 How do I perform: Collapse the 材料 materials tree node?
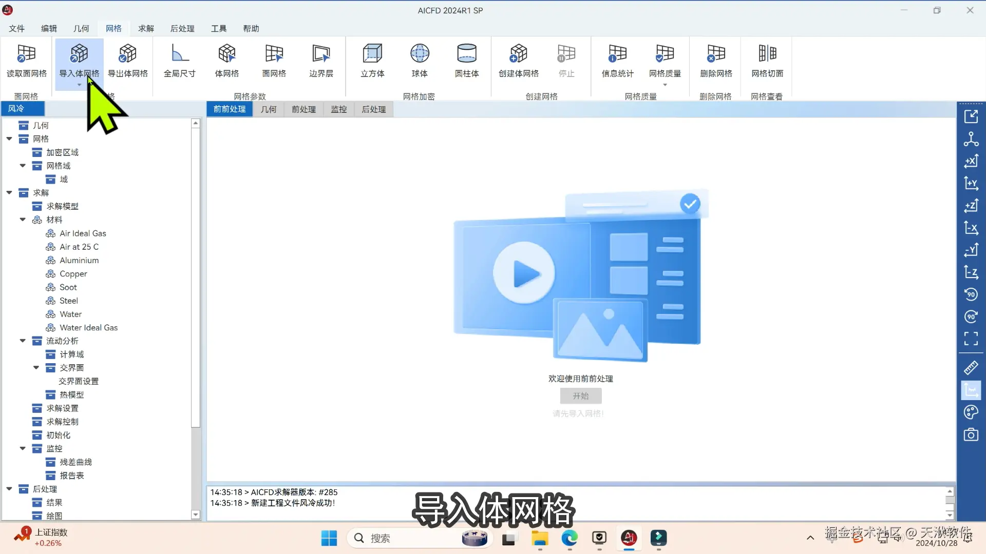point(23,220)
